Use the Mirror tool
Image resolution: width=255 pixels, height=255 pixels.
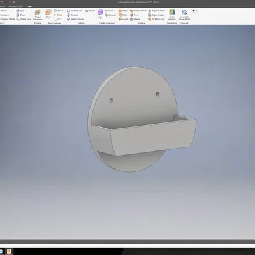coord(90,11)
